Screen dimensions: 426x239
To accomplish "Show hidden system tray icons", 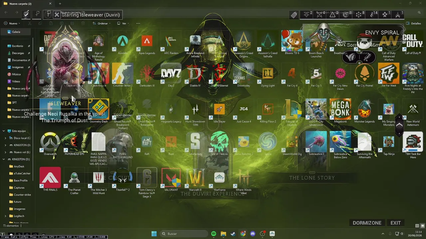I will pyautogui.click(x=383, y=234).
